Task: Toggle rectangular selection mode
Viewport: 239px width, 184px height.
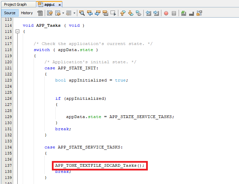Action: pos(113,13)
